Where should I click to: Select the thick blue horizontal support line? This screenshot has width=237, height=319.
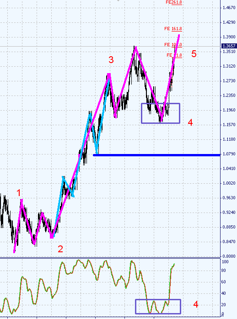(x=157, y=155)
